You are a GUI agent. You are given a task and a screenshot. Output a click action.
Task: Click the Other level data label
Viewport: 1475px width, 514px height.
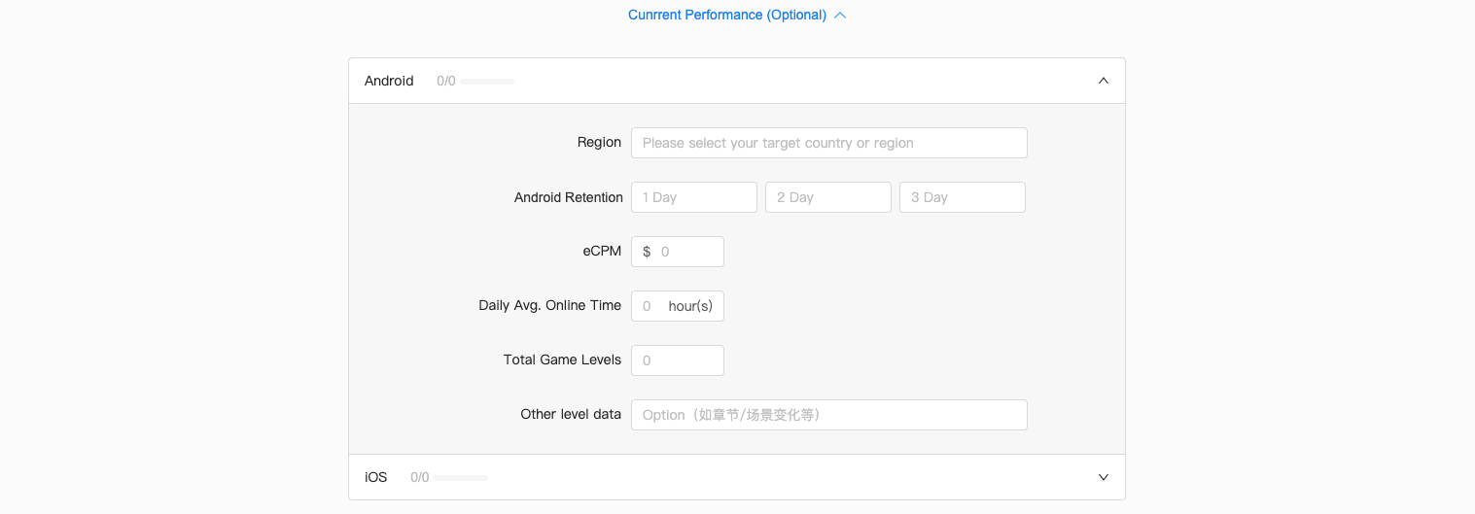(571, 414)
